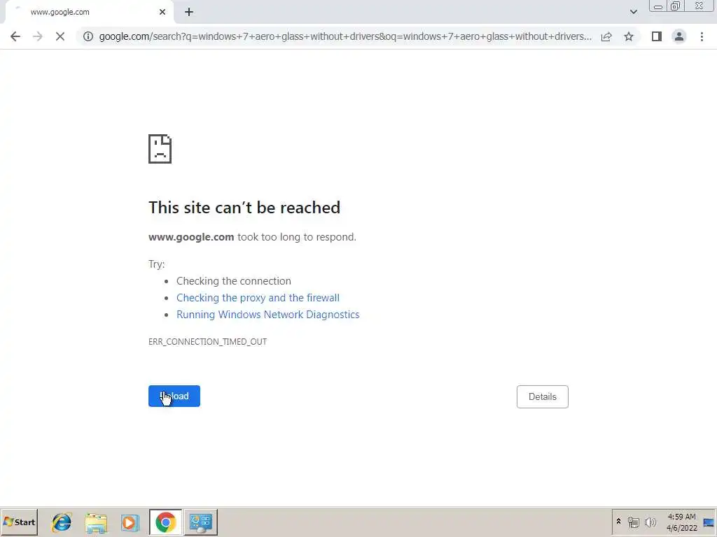Minimize the Chrome window
The image size is (717, 537).
(x=658, y=6)
